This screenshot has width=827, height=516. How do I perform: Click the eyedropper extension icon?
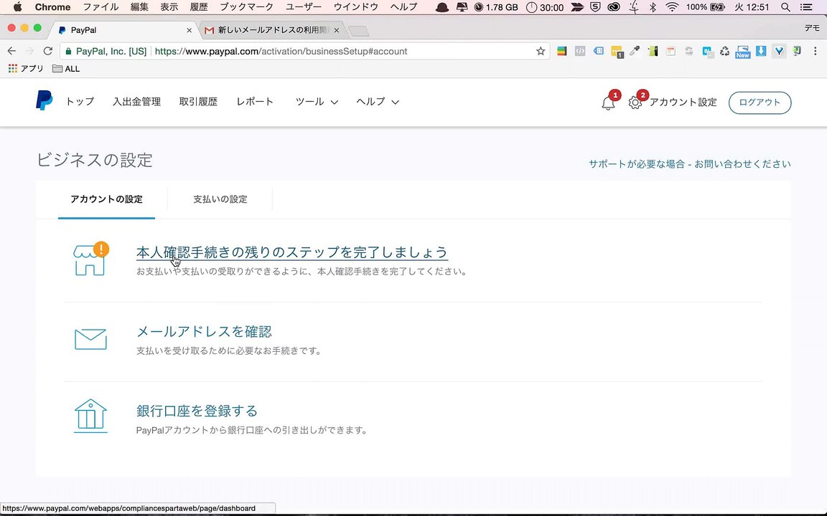pos(635,51)
